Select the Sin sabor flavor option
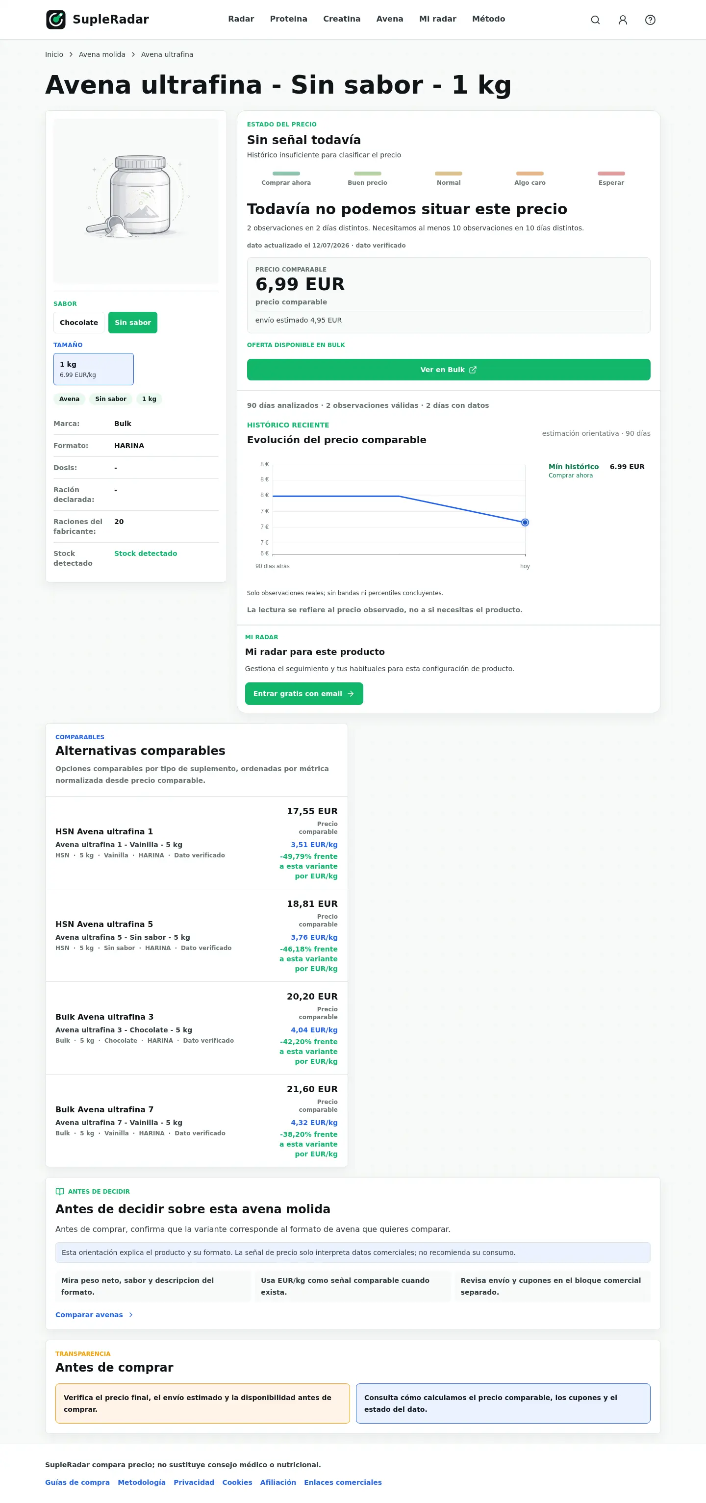This screenshot has width=706, height=1503. coord(132,323)
